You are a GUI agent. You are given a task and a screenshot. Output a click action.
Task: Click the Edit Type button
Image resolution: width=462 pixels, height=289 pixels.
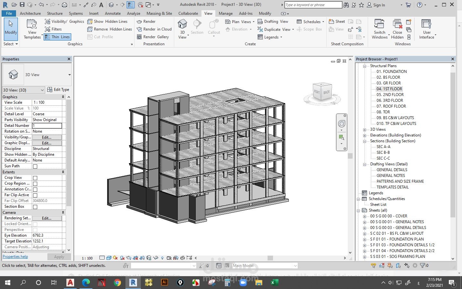pyautogui.click(x=58, y=90)
